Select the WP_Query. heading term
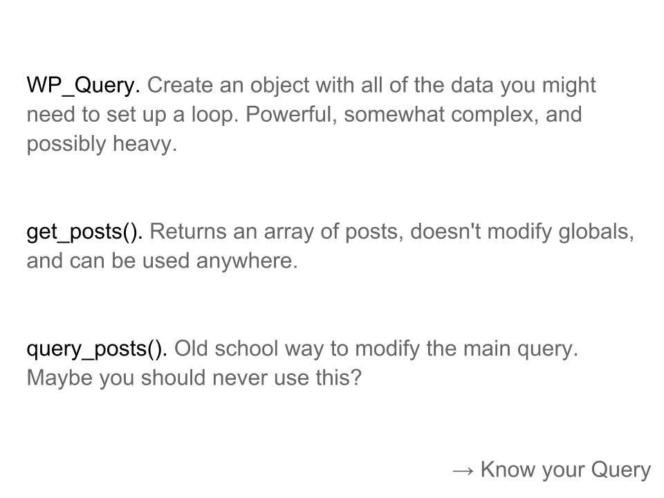The width and height of the screenshot is (664, 498). pos(84,85)
